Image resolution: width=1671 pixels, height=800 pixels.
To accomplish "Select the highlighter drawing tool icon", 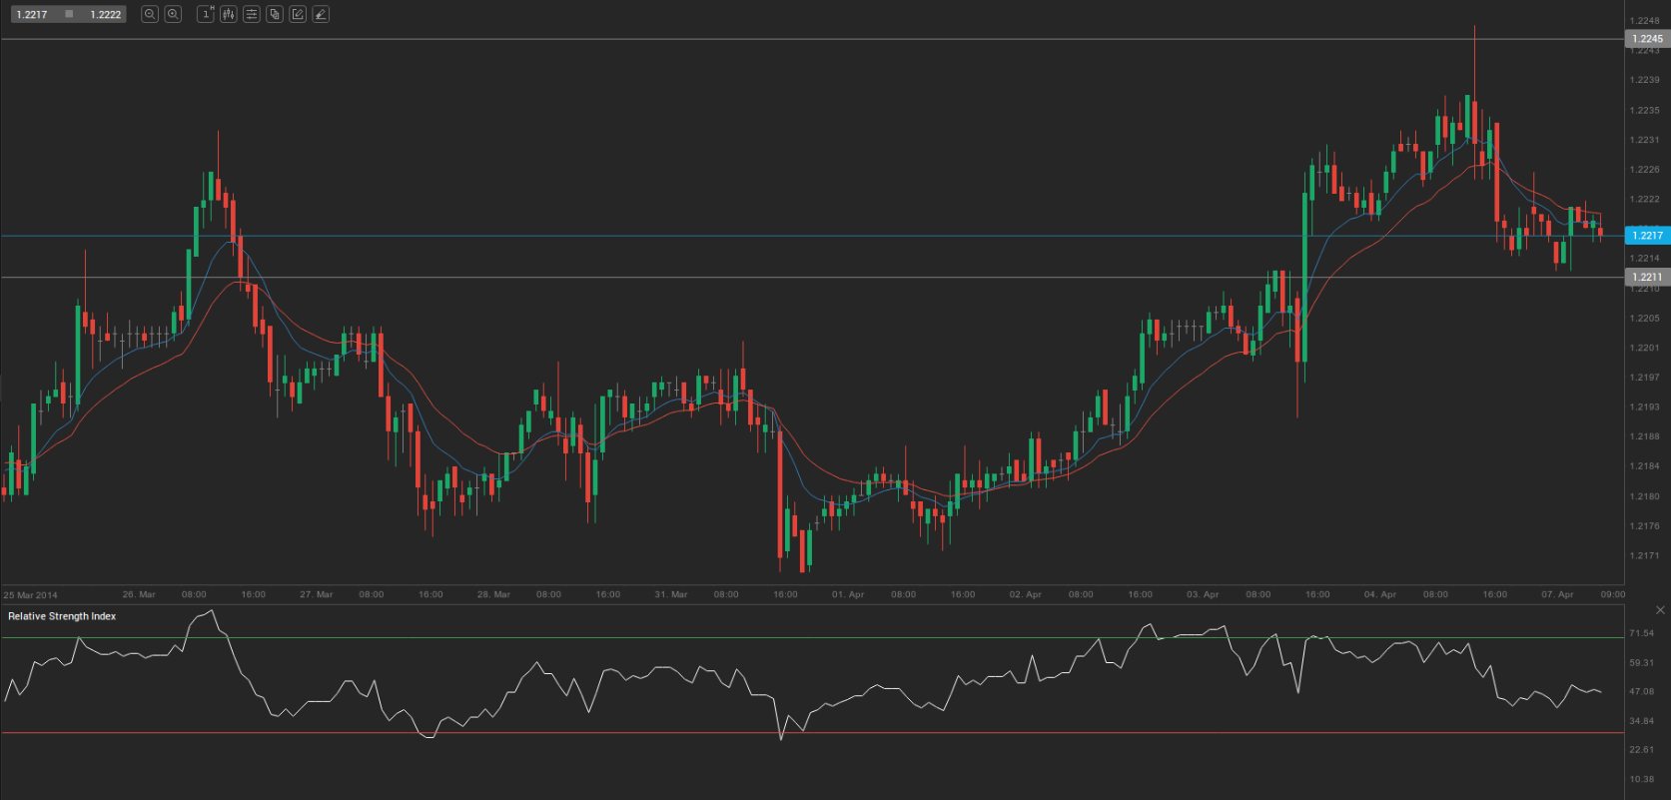I will (321, 14).
